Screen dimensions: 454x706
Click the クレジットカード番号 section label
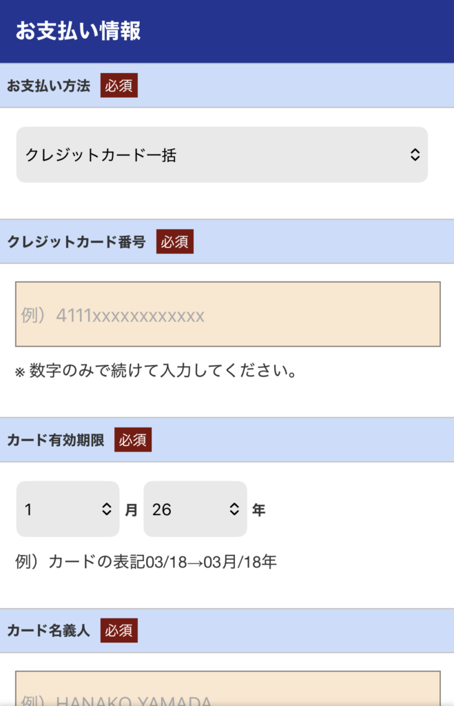[x=76, y=242]
